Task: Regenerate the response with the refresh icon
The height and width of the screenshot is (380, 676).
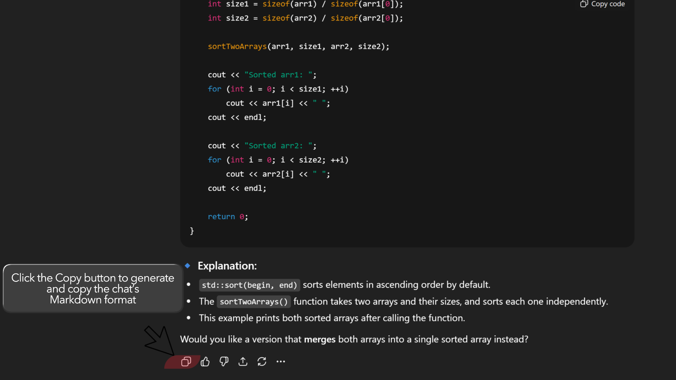Action: pyautogui.click(x=262, y=361)
